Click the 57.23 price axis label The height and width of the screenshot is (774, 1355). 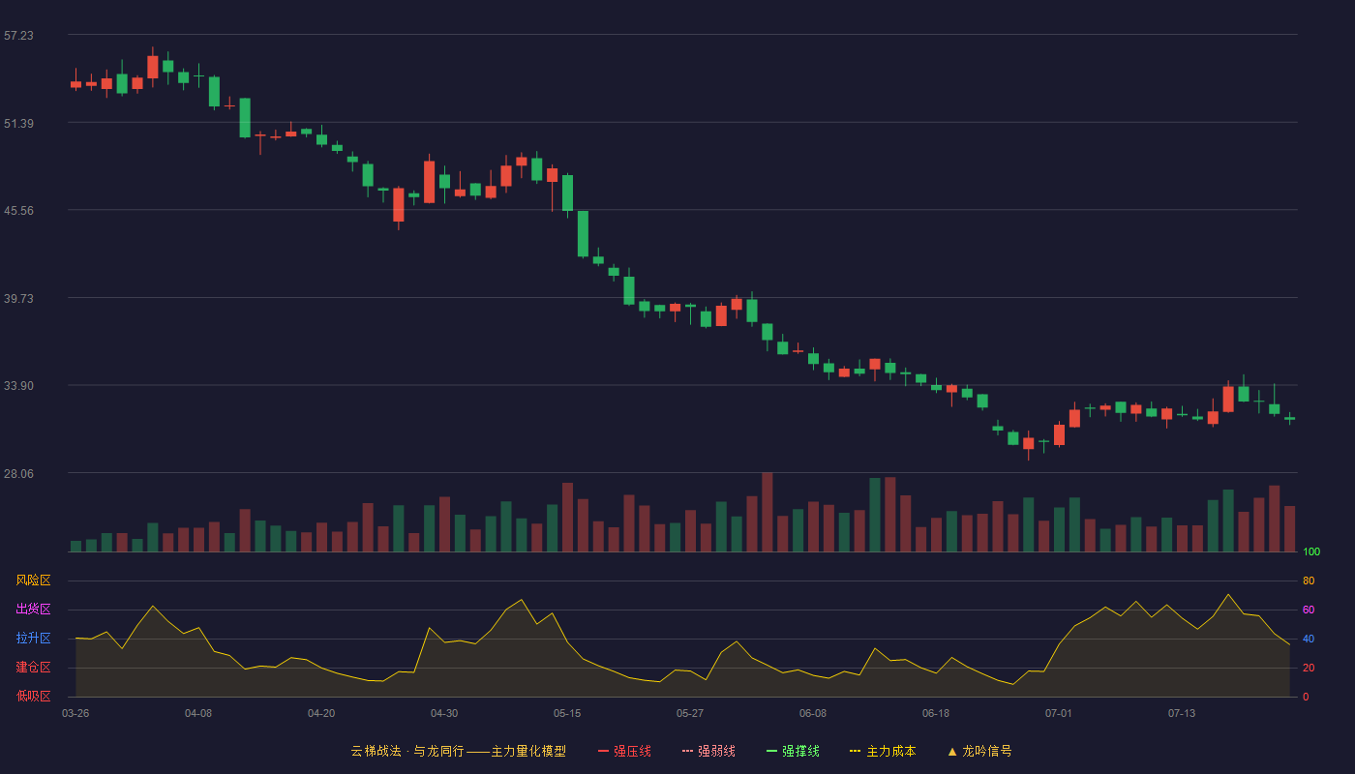coord(18,35)
